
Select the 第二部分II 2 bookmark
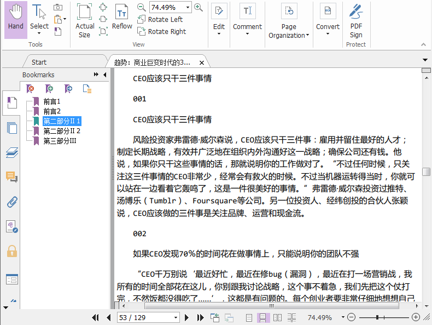click(x=62, y=131)
